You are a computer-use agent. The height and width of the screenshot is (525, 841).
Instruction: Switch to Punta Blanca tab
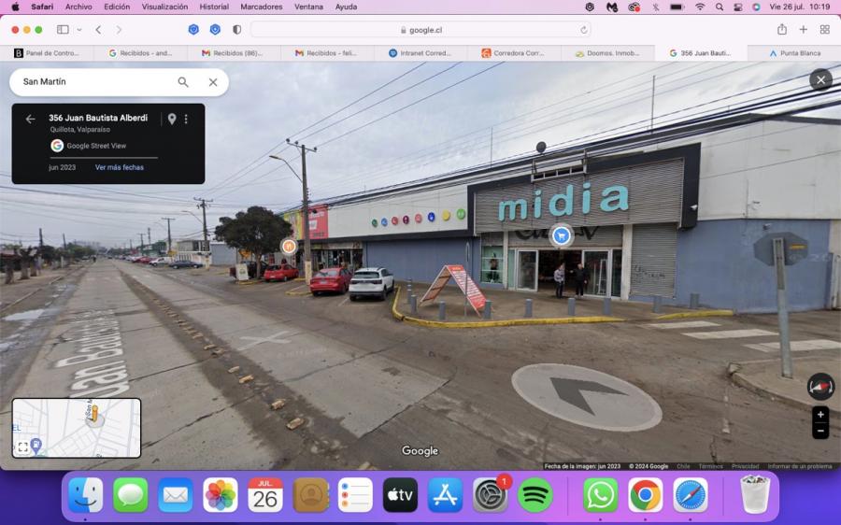[x=794, y=53]
